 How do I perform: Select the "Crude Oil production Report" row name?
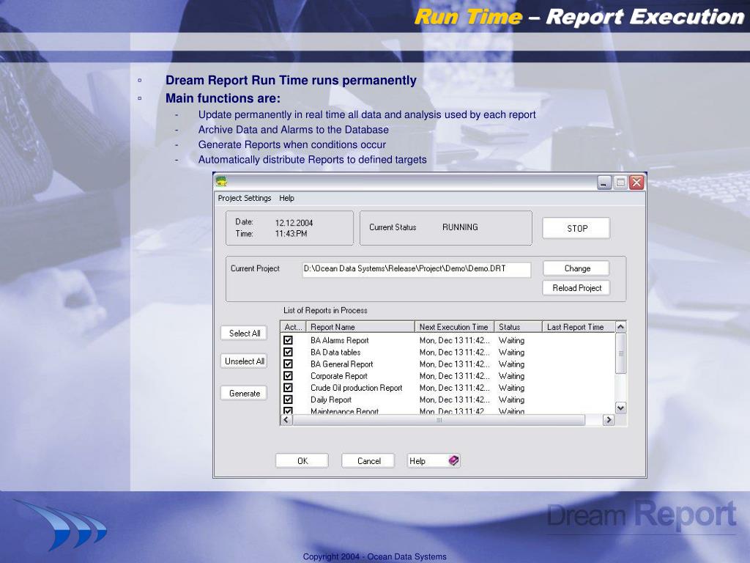357,388
